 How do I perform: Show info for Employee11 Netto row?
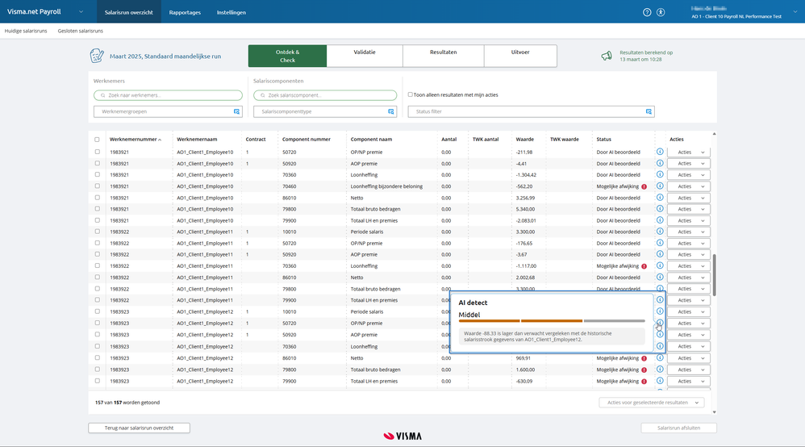[660, 277]
